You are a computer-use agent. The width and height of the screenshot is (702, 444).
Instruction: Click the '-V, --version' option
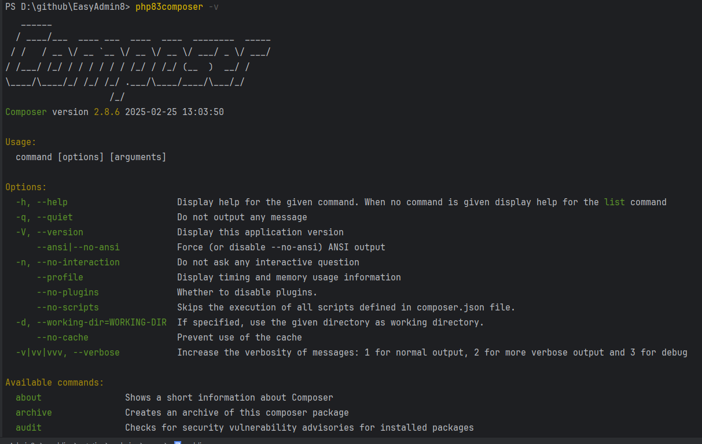pyautogui.click(x=49, y=232)
